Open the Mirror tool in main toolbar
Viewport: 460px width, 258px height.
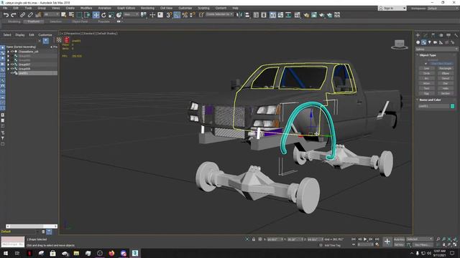tap(239, 15)
